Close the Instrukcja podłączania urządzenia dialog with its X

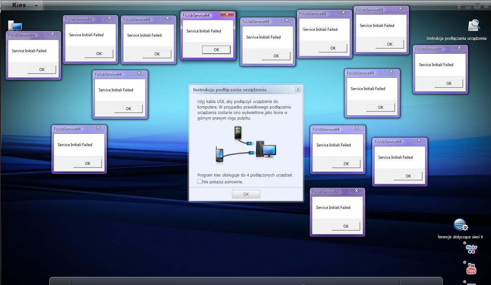coord(298,89)
